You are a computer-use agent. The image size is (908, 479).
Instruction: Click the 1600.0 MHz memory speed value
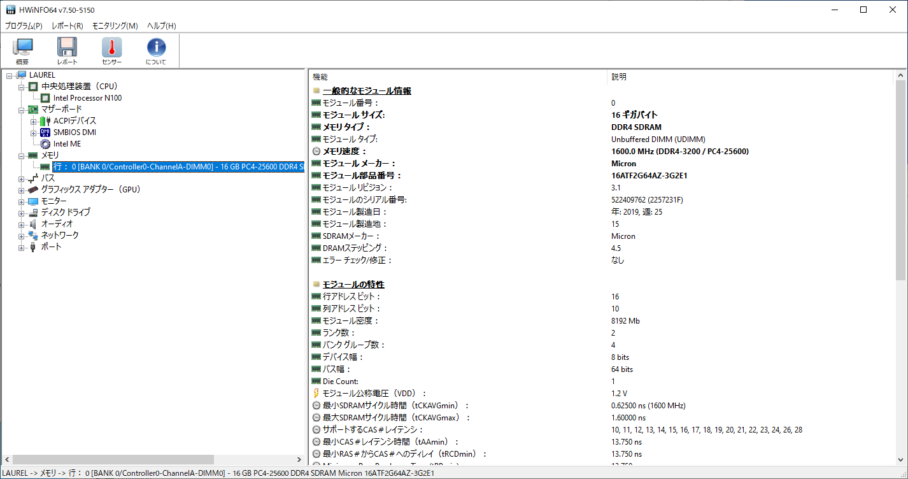pos(679,152)
